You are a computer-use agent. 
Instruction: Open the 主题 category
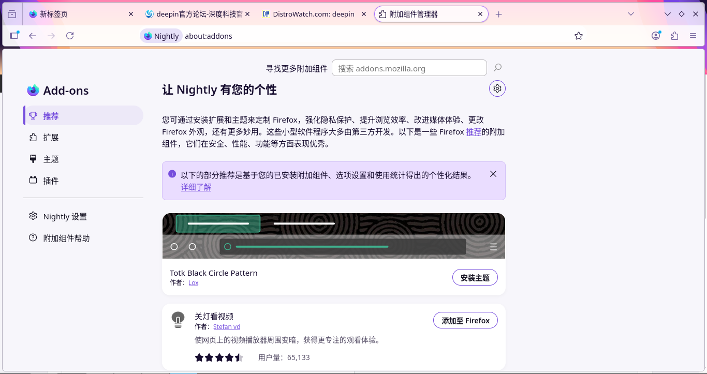(83, 159)
